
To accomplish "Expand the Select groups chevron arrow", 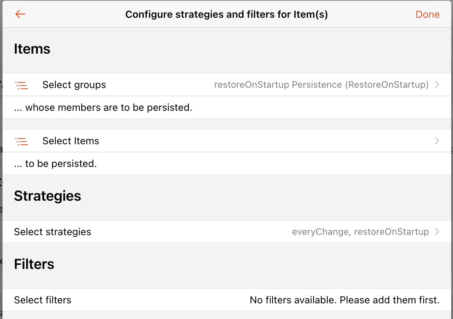I will (437, 85).
